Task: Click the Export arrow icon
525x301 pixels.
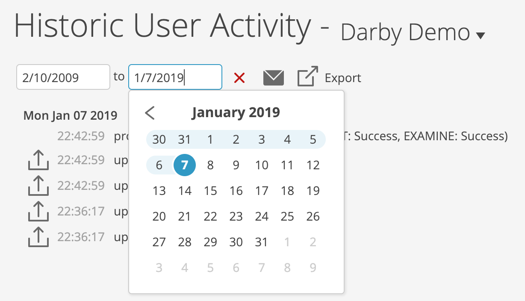Action: (308, 77)
